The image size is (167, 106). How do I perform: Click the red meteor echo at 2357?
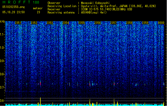pyautogui.click(x=114, y=84)
